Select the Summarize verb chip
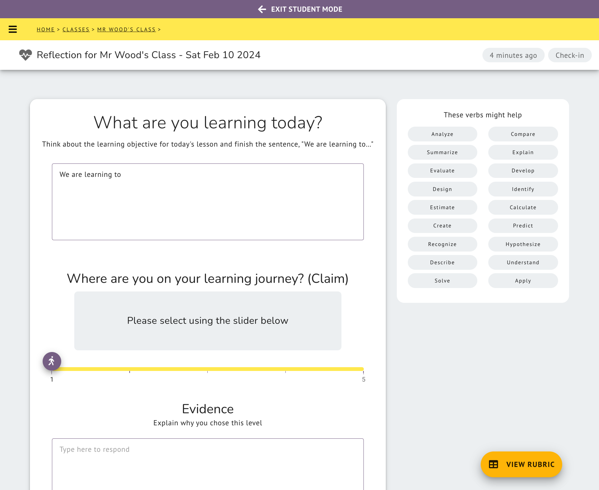 click(443, 152)
